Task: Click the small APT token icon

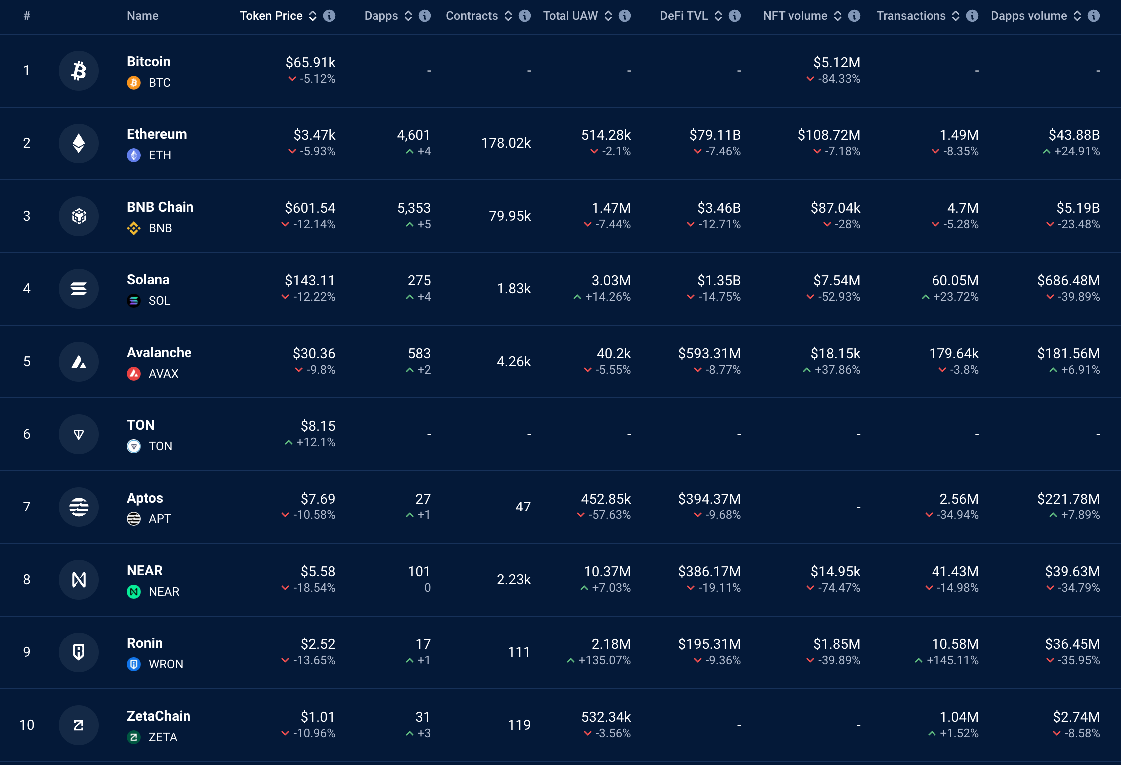Action: point(134,519)
